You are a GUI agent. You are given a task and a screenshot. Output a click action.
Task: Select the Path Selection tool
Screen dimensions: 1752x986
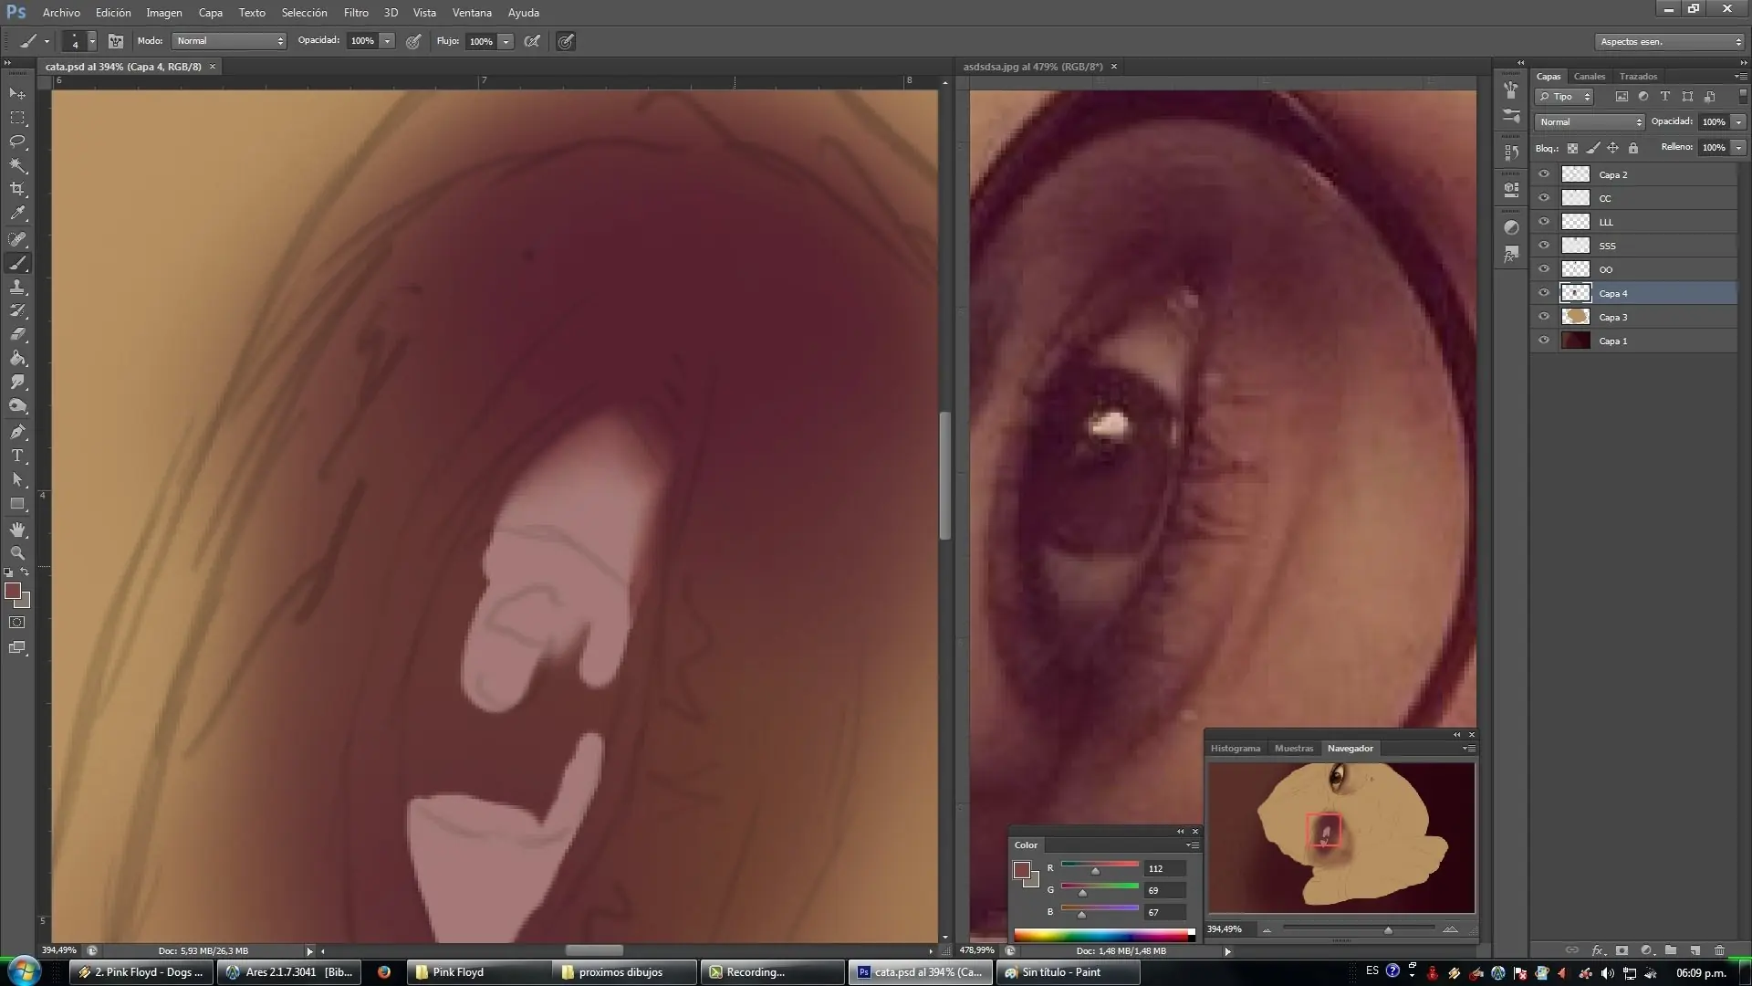(x=17, y=479)
